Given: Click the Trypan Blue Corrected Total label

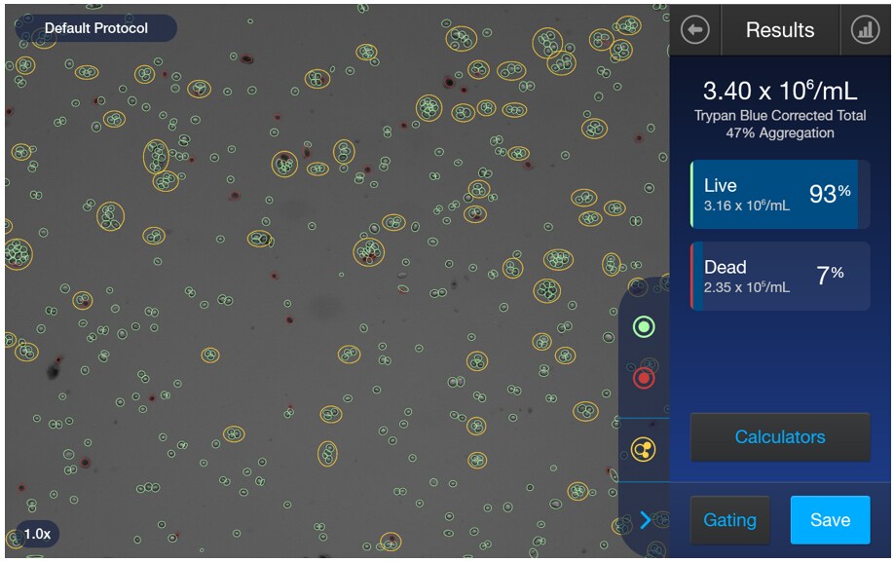Looking at the screenshot, I should pyautogui.click(x=779, y=116).
